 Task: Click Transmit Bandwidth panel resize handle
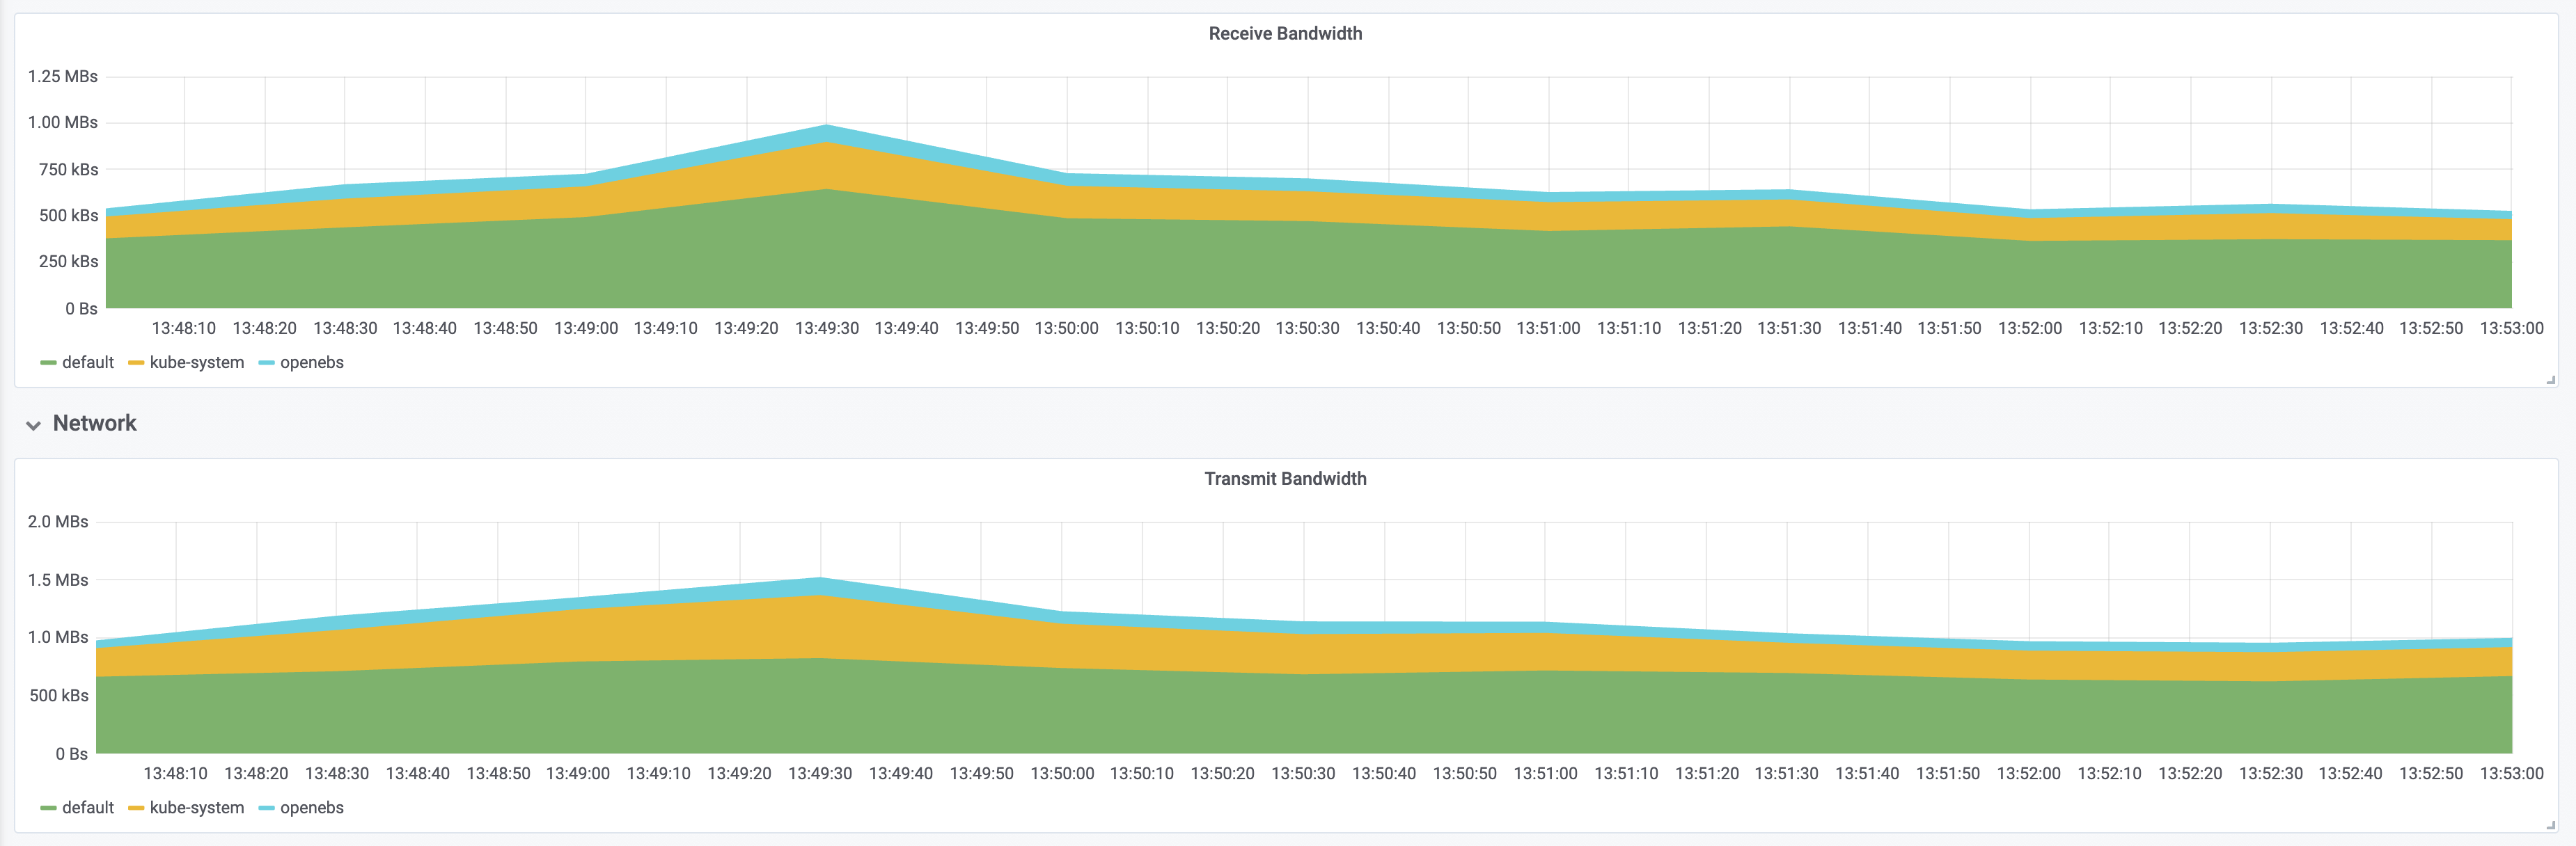(2550, 825)
